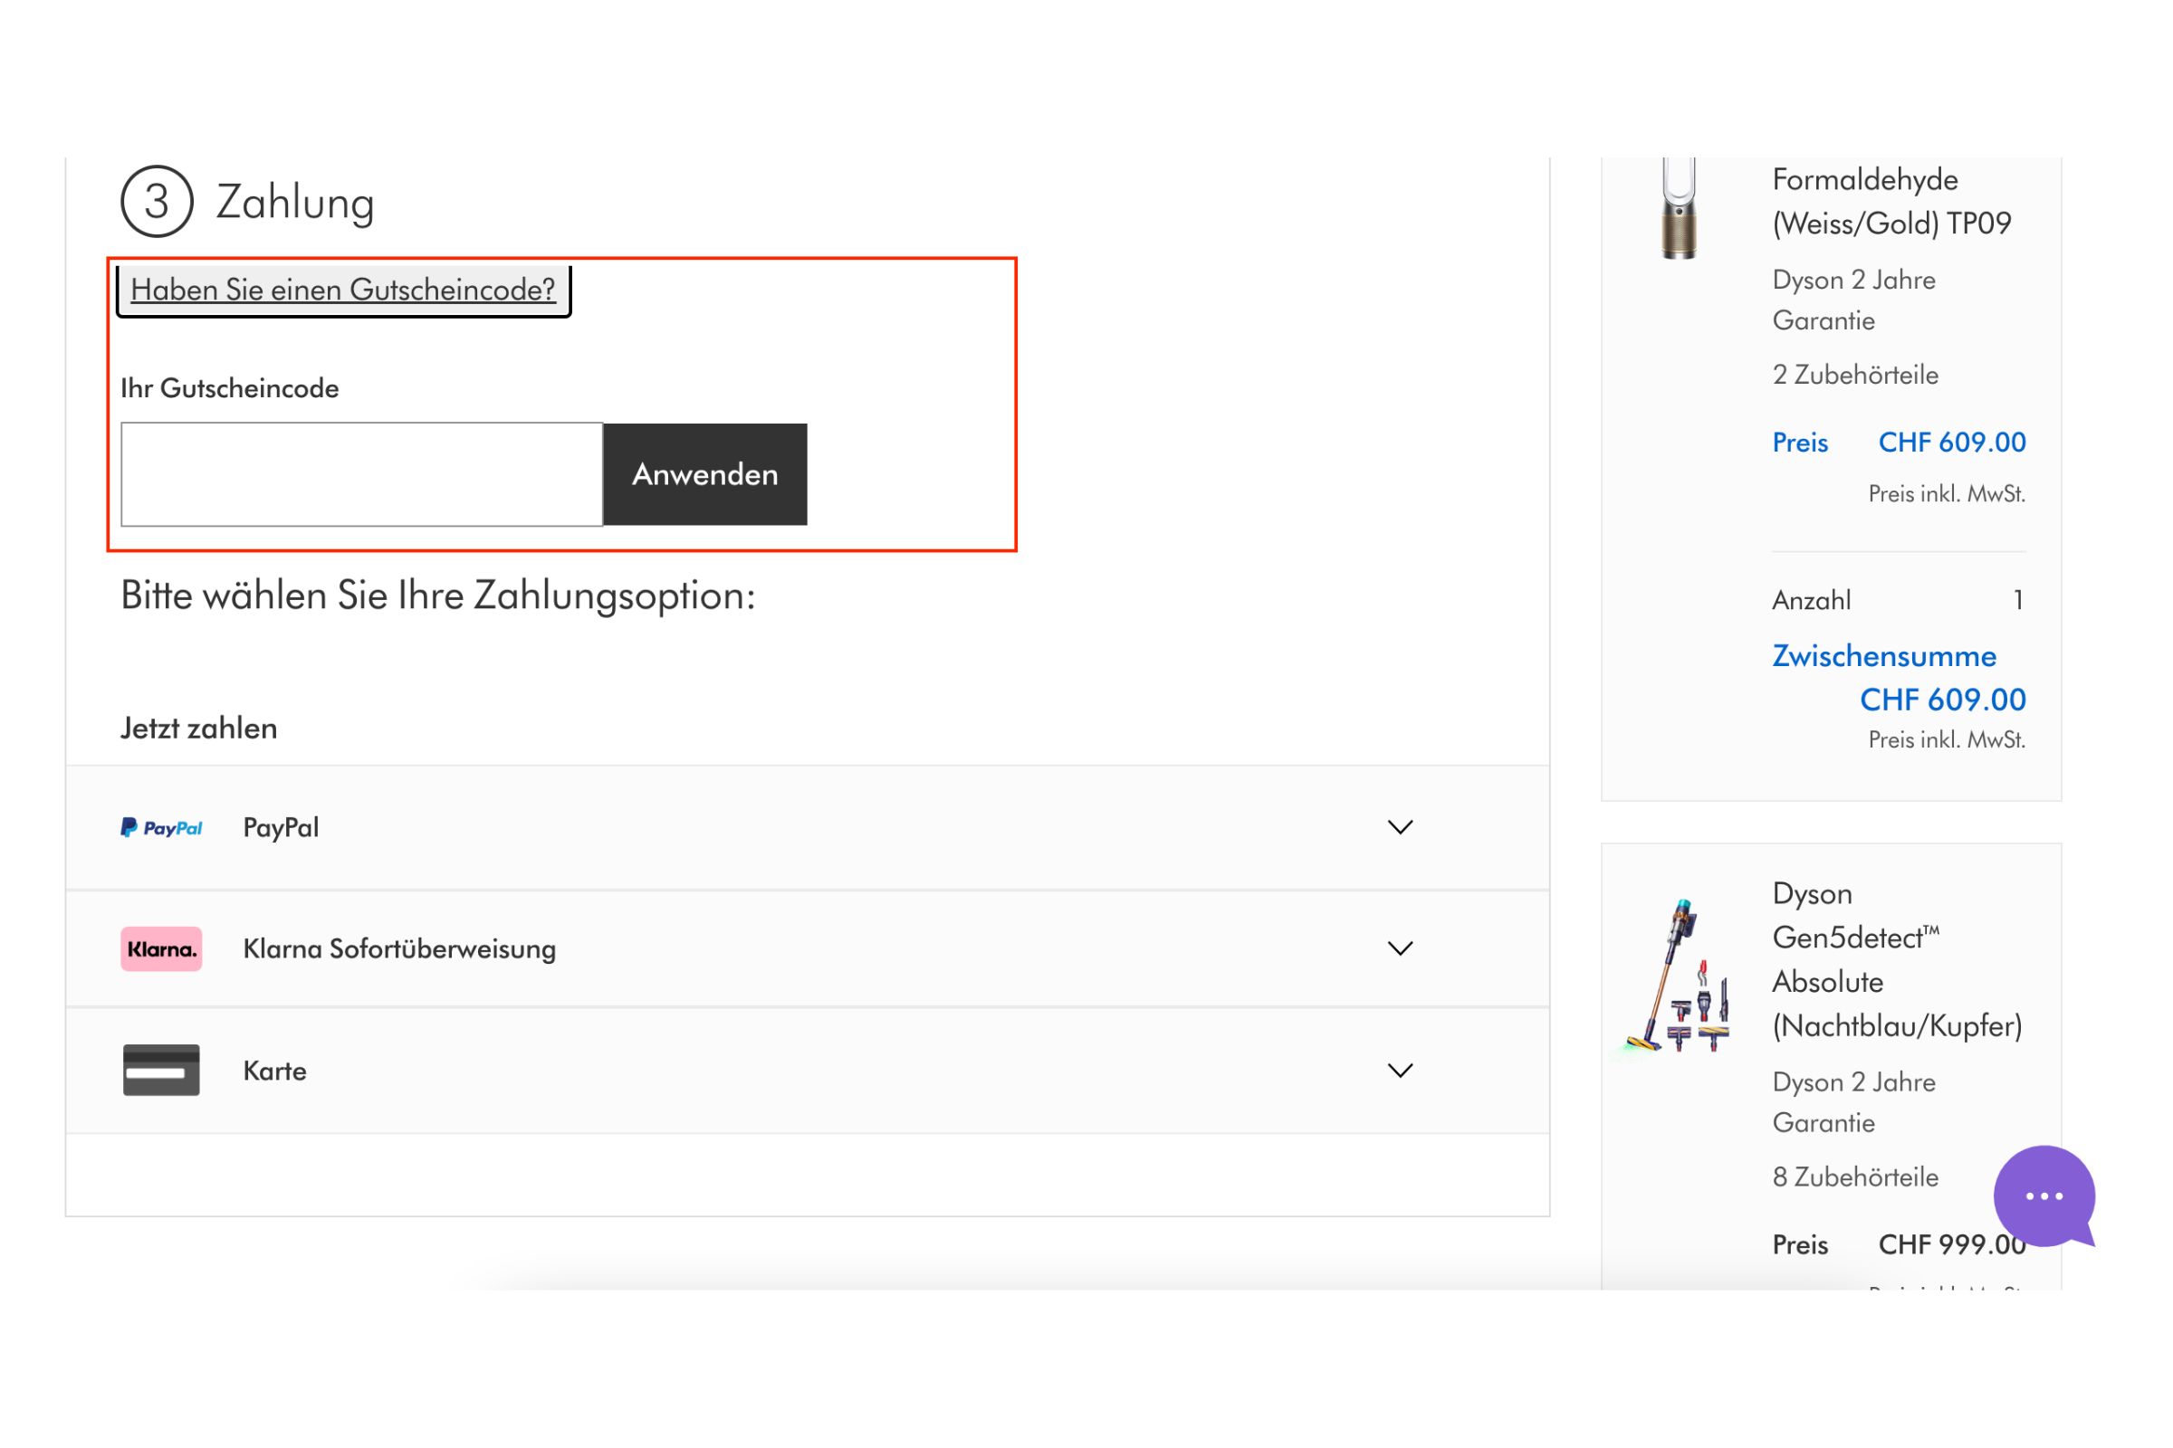Click the credit card icon beside Karte
This screenshot has width=2173, height=1448.
coord(162,1071)
